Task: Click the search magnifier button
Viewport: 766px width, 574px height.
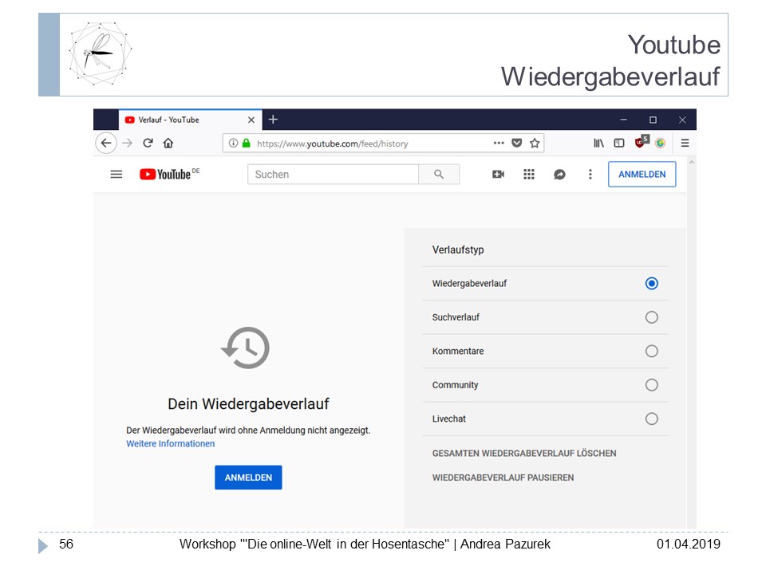Action: pos(439,175)
